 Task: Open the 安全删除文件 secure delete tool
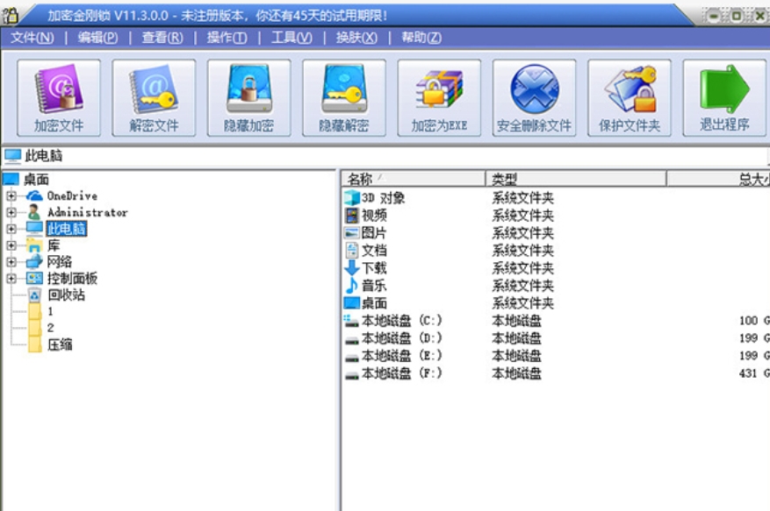tap(535, 97)
